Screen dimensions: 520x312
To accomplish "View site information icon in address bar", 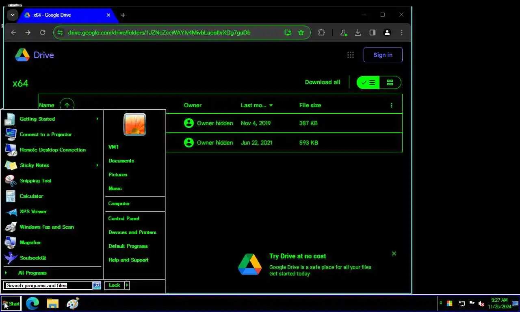I will coord(60,32).
